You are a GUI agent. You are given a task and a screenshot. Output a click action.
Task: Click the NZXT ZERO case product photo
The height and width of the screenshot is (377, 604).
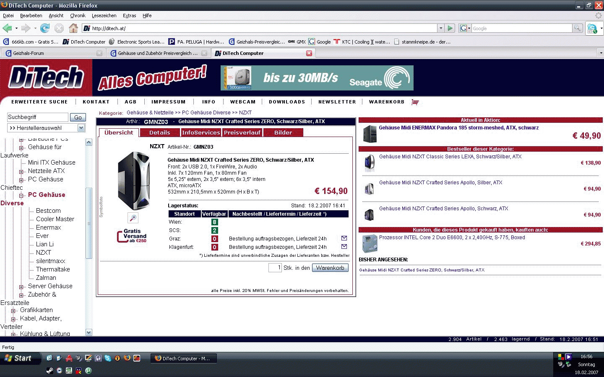134,181
